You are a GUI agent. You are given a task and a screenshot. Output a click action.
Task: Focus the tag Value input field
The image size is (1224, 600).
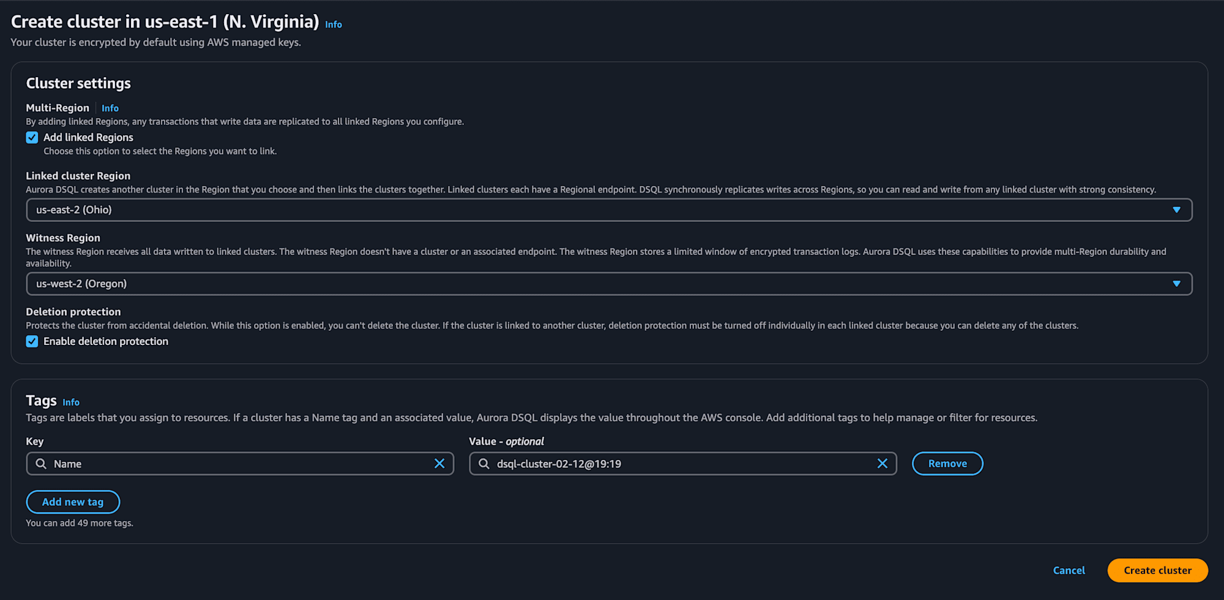(x=682, y=464)
